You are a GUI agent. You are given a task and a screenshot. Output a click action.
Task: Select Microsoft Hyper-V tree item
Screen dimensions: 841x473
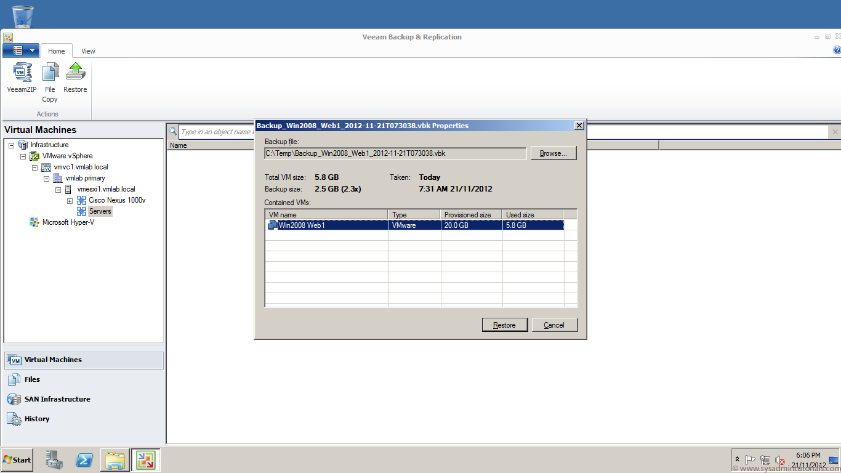tap(68, 222)
